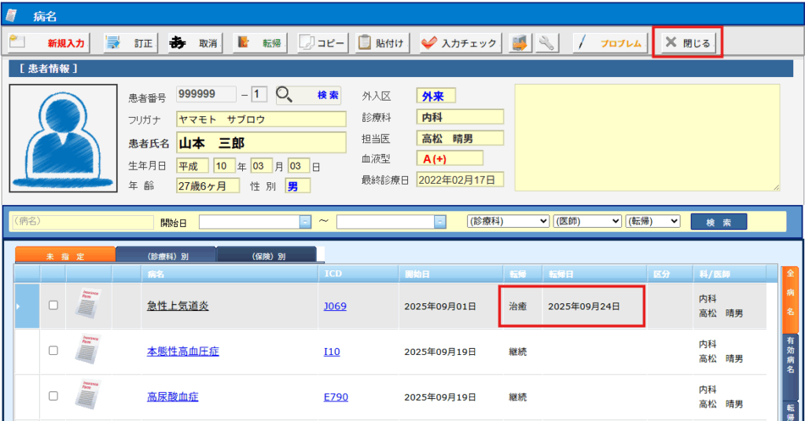The image size is (805, 421).
Task: Check the box for 急性上気道炎 row
Action: pos(53,306)
